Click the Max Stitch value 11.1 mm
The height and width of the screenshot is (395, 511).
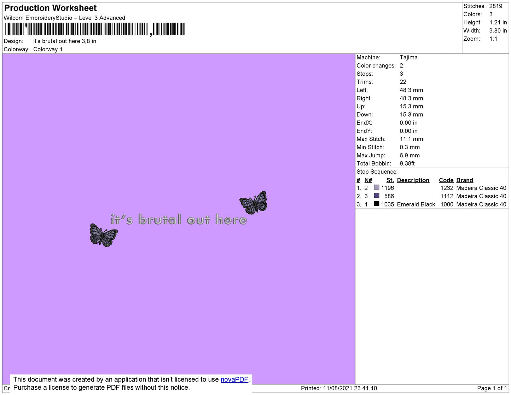pos(411,139)
